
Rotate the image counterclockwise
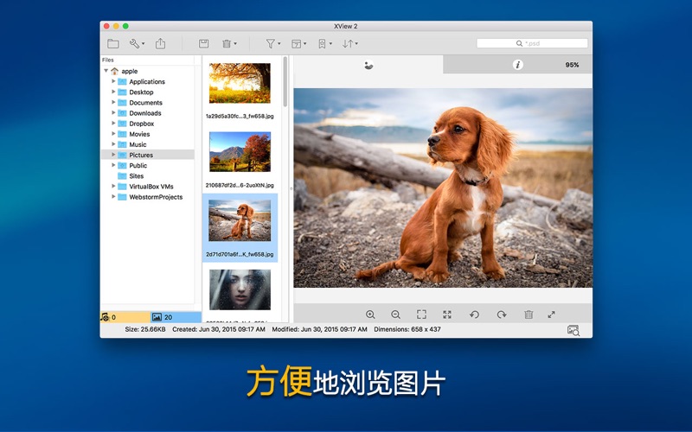pos(474,314)
